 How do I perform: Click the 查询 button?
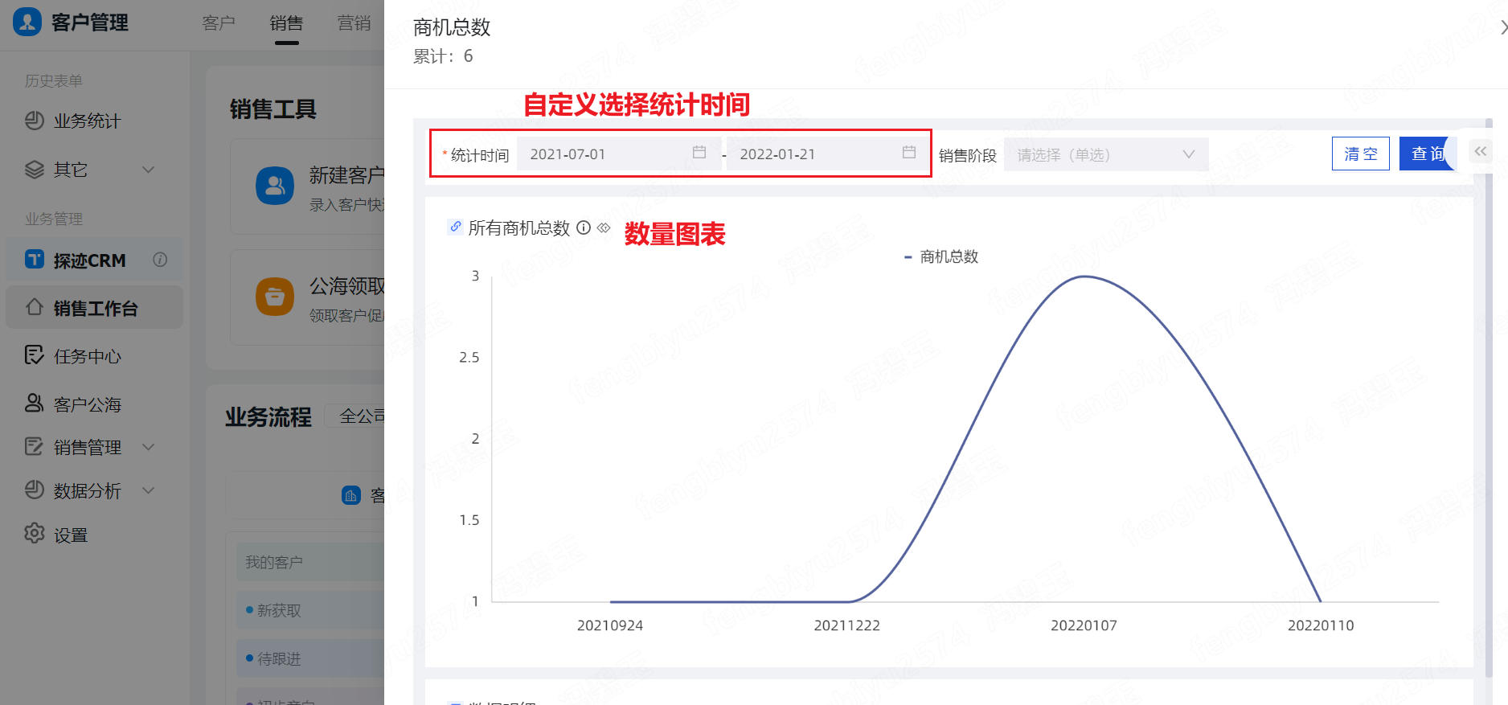coord(1428,154)
